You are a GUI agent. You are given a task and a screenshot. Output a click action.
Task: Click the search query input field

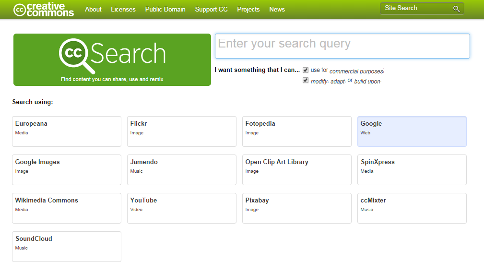tap(342, 46)
